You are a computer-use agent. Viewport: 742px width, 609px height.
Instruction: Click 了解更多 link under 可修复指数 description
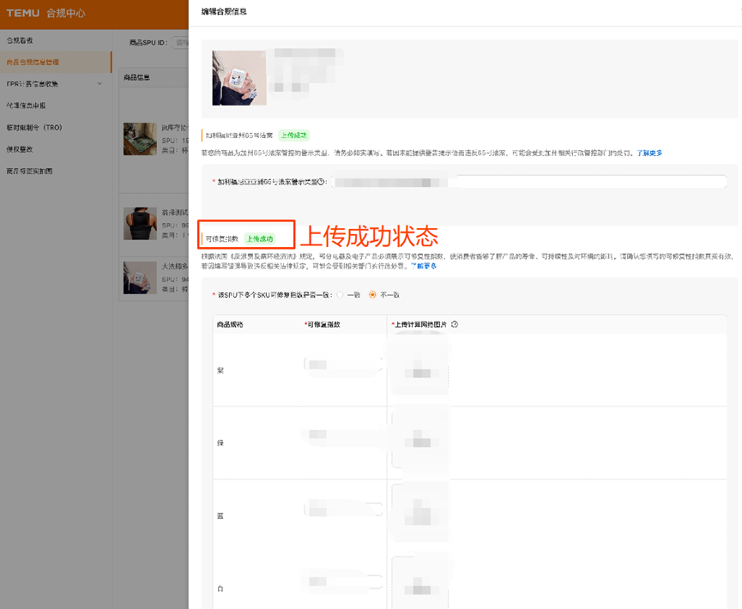coord(424,266)
